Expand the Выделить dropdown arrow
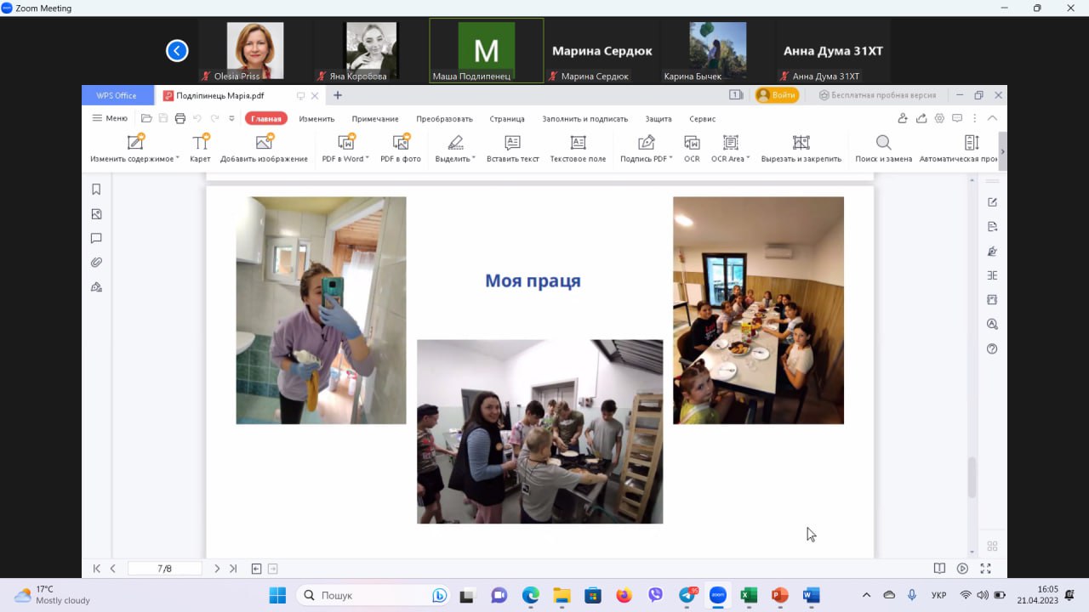This screenshot has width=1089, height=612. point(473,159)
